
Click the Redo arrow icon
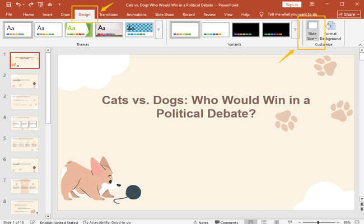click(31, 4)
